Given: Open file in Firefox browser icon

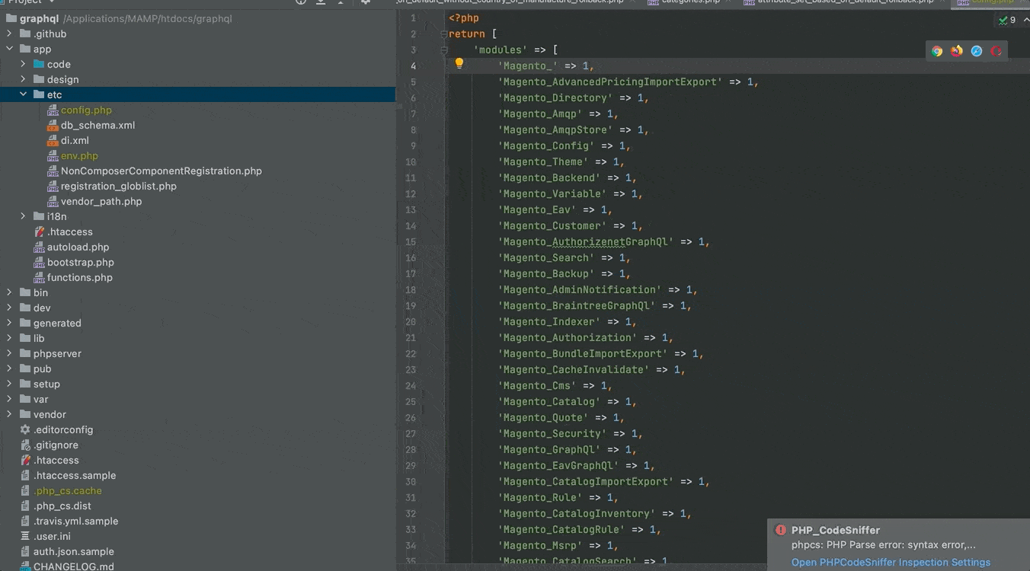Looking at the screenshot, I should 957,51.
